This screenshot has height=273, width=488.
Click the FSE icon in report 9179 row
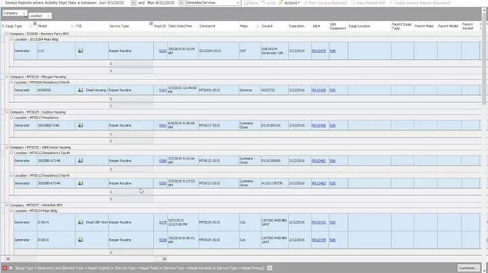click(x=80, y=222)
